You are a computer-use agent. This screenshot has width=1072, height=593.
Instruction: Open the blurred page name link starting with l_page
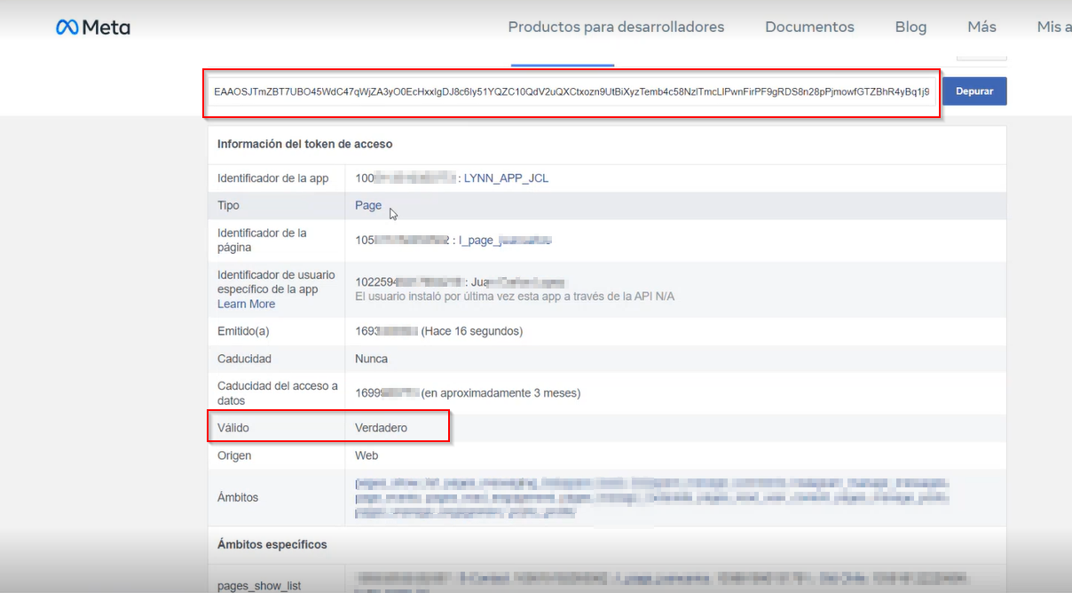tap(505, 240)
